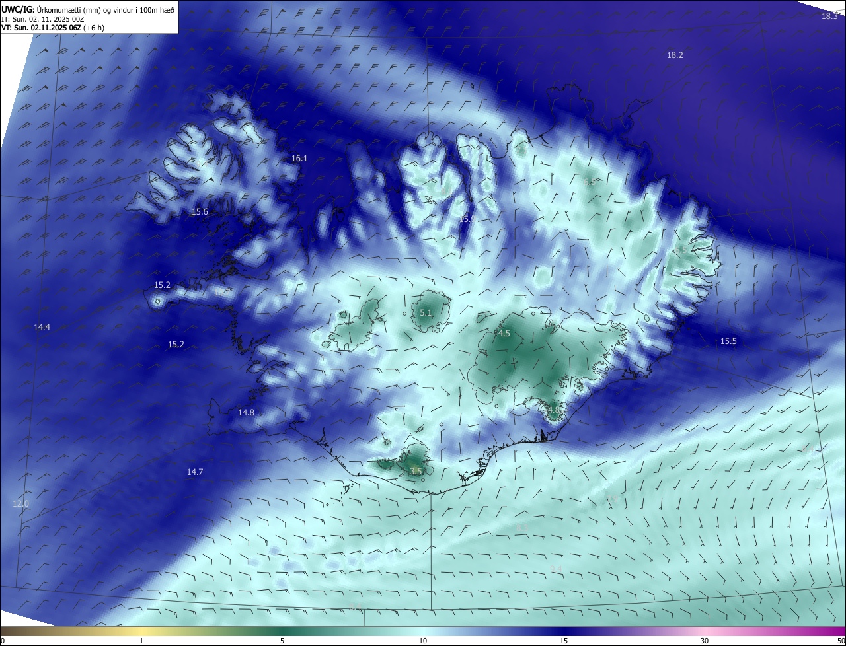The image size is (846, 646).
Task: Click the 15.5 value label
Action: click(x=728, y=341)
